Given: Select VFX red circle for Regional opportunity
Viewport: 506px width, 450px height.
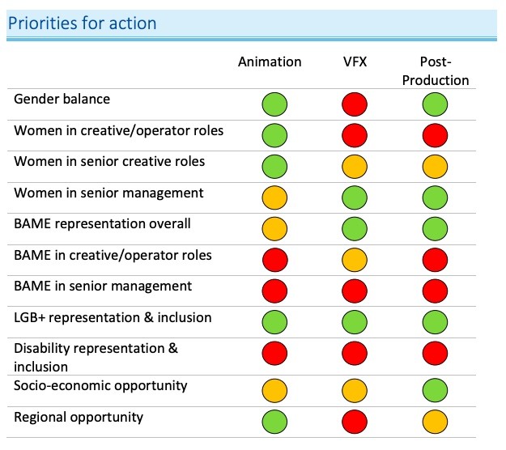Looking at the screenshot, I should pyautogui.click(x=355, y=422).
